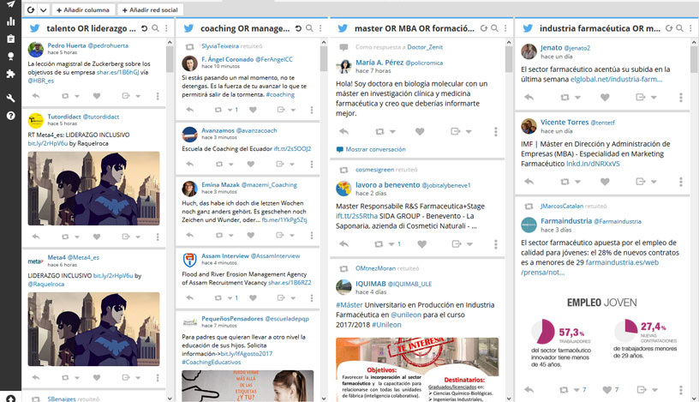
Task: Open the Campaigns lightbulb sidebar icon
Action: (x=10, y=57)
